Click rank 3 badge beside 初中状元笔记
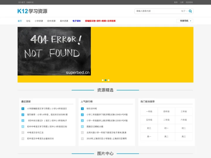The height and width of the screenshot is (158, 211). pos(23,121)
